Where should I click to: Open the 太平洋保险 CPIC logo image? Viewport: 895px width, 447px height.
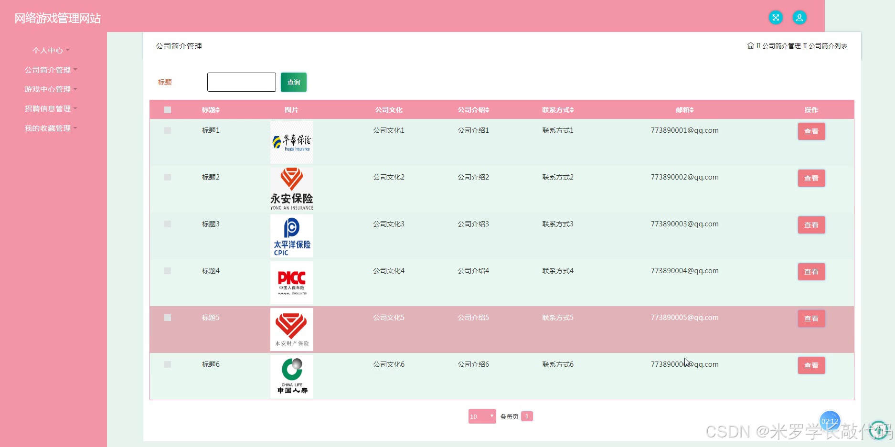(292, 236)
